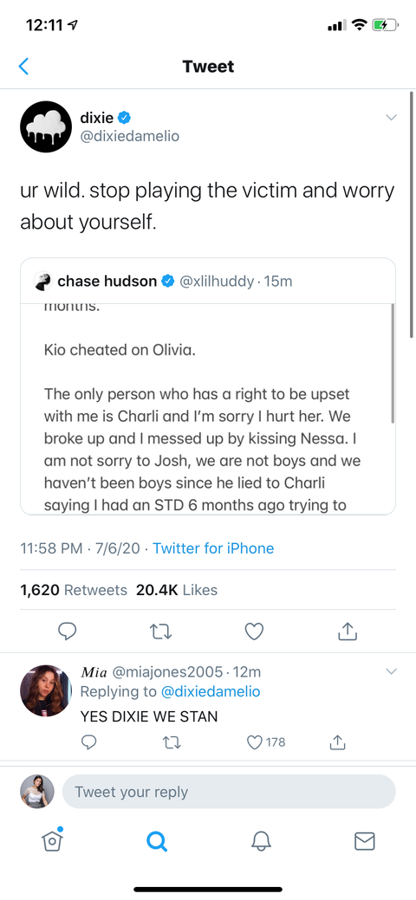The height and width of the screenshot is (900, 416).
Task: Click the Twitter for iPhone link
Action: 213,548
